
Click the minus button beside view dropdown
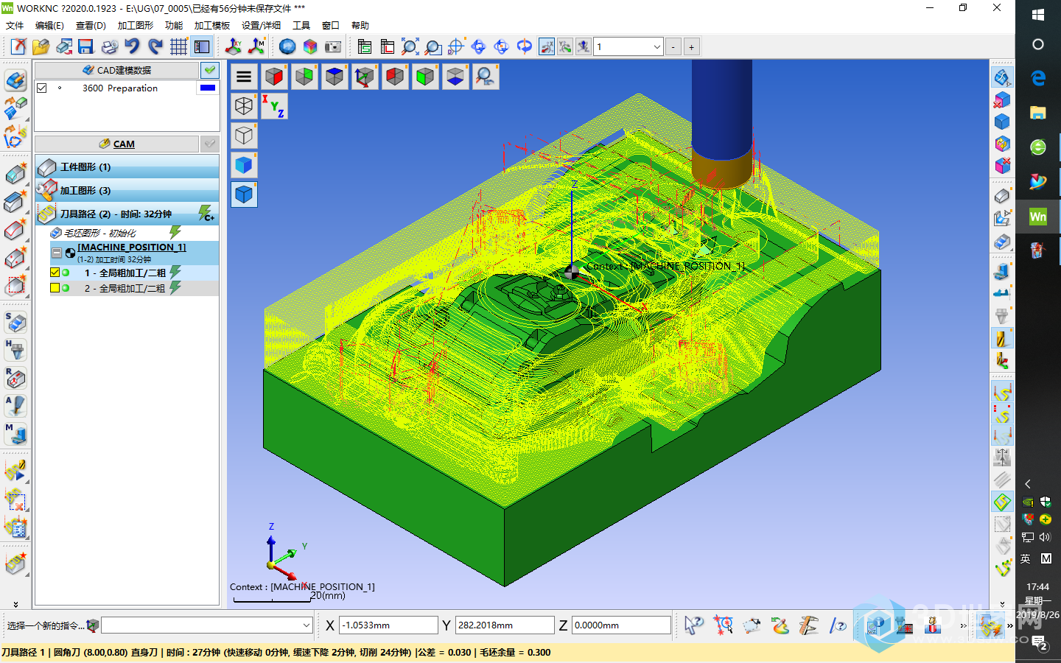[673, 46]
